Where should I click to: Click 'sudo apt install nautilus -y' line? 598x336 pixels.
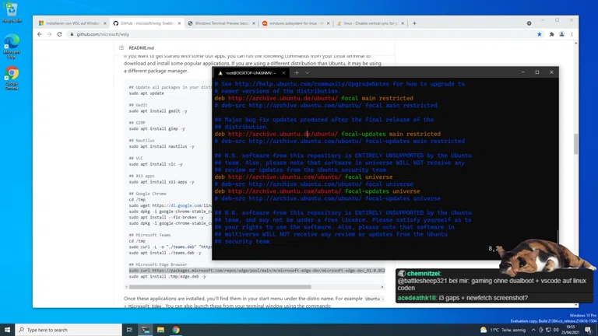coord(161,146)
